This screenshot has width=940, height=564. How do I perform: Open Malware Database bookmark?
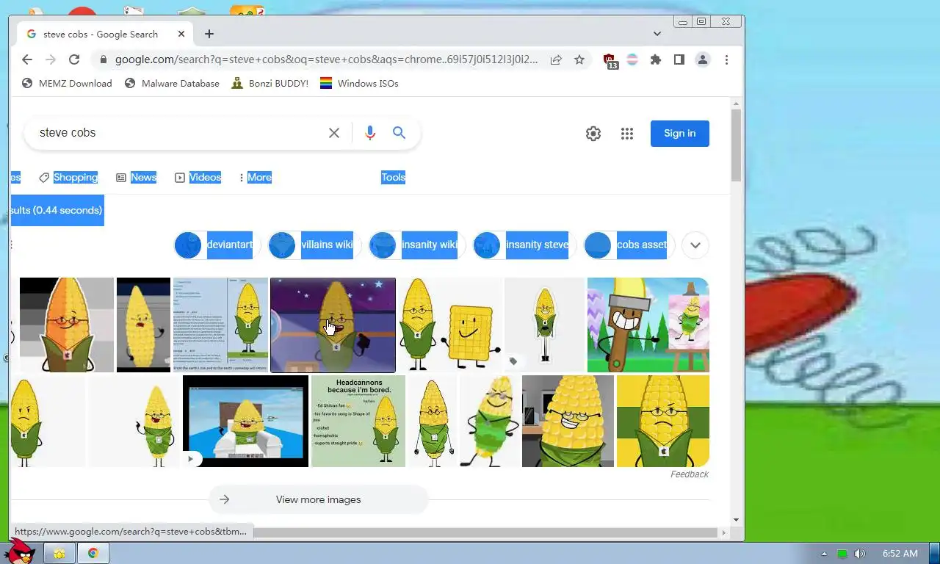point(172,84)
